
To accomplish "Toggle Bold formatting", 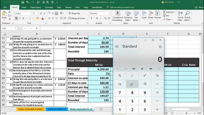I will (16, 18).
